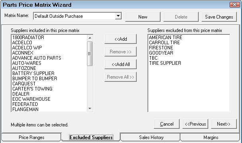
Task: Switch to the Price Ranges tab
Action: (x=31, y=137)
